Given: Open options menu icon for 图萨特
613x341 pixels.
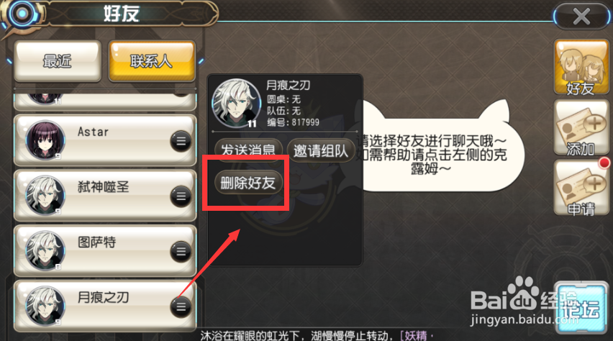Looking at the screenshot, I should pos(181,251).
